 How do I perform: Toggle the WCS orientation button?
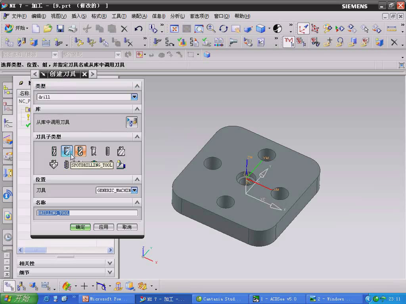[x=303, y=28]
